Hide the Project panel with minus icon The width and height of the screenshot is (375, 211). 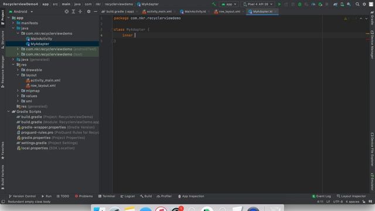[x=96, y=12]
